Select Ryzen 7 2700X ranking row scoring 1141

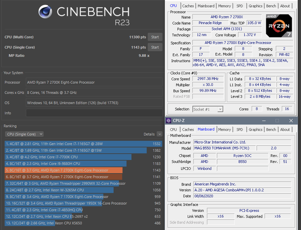83,177
